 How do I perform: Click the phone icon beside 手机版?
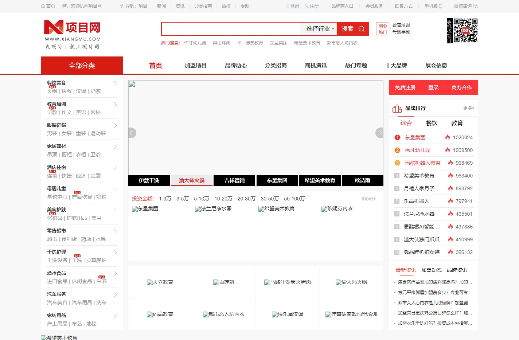coord(441,6)
